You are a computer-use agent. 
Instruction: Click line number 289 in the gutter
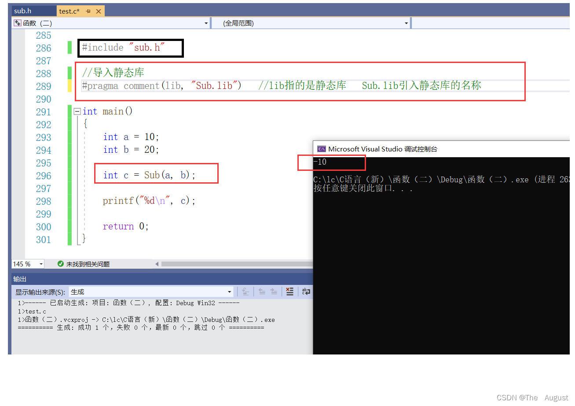coord(44,86)
